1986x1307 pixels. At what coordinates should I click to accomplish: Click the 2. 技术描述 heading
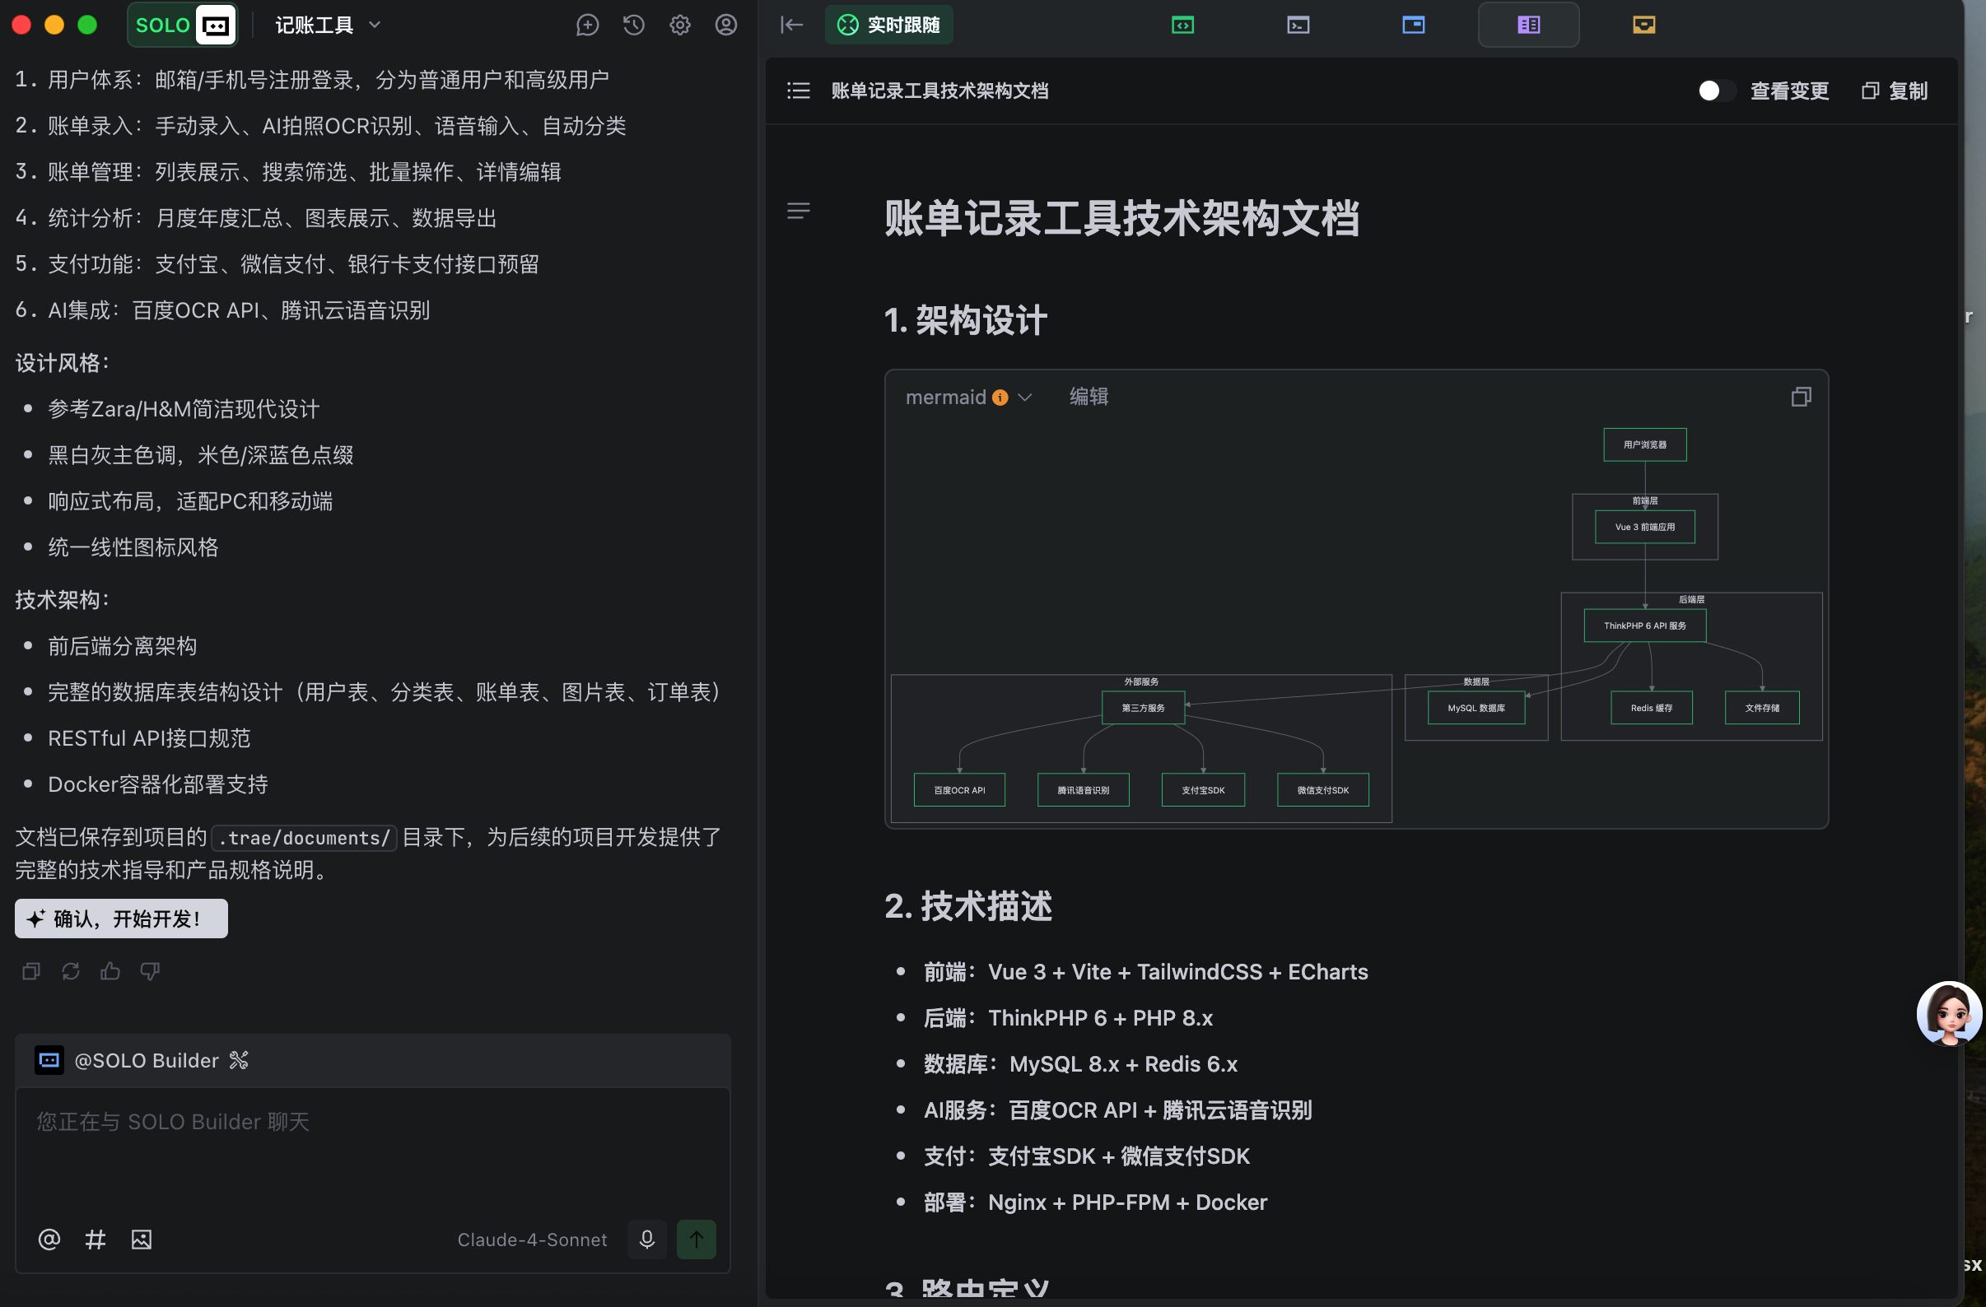coord(968,906)
